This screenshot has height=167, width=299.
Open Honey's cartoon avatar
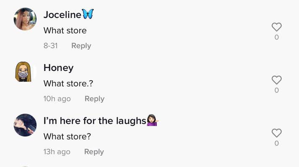25,72
